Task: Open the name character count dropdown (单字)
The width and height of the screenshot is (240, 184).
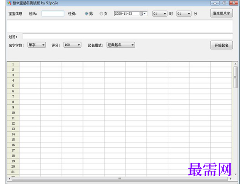Action: [x=37, y=45]
